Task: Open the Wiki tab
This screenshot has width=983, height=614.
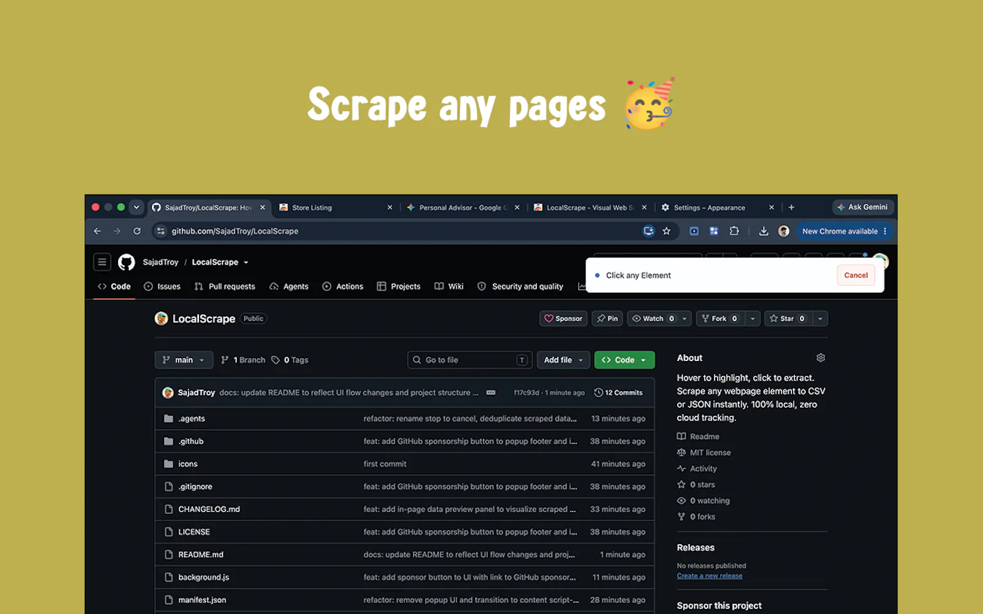Action: pyautogui.click(x=449, y=286)
